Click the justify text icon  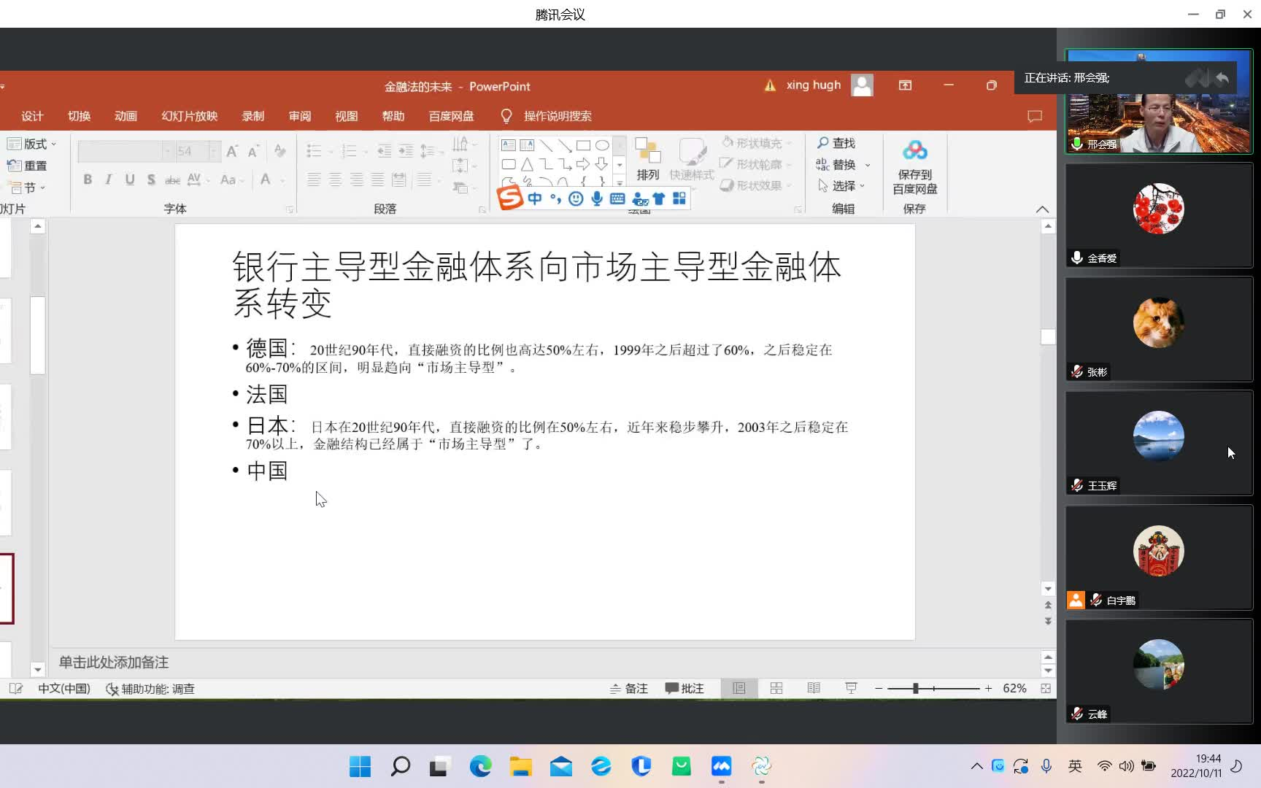click(377, 179)
